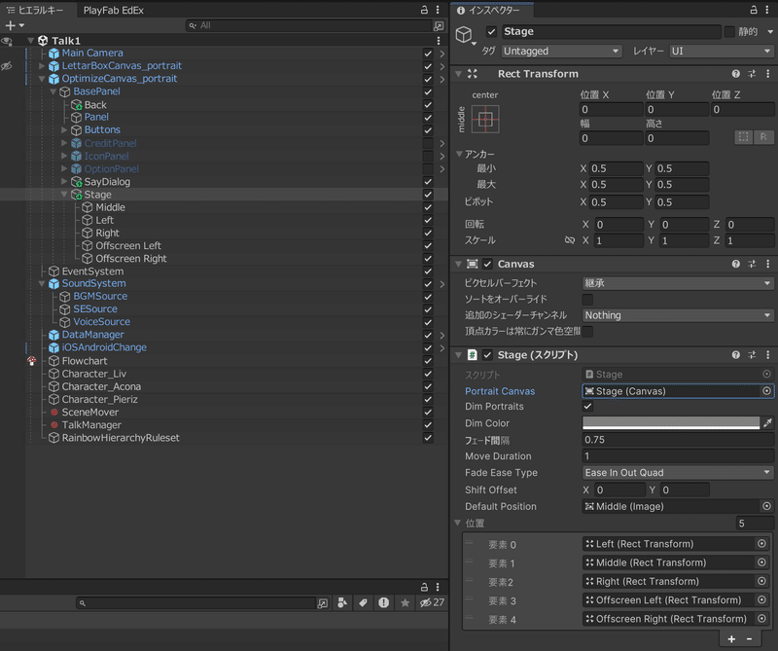Viewport: 778px width, 651px height.
Task: Switch to the PlayFab EdEx tab
Action: [x=113, y=10]
